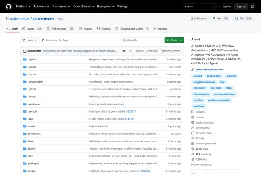
Task: Open the .vscode folder icon
Action: [x=25, y=111]
